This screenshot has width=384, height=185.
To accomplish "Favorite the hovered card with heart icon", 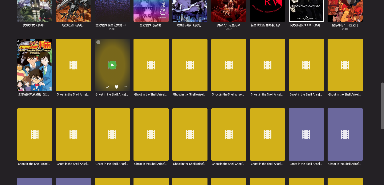I will click(x=116, y=87).
